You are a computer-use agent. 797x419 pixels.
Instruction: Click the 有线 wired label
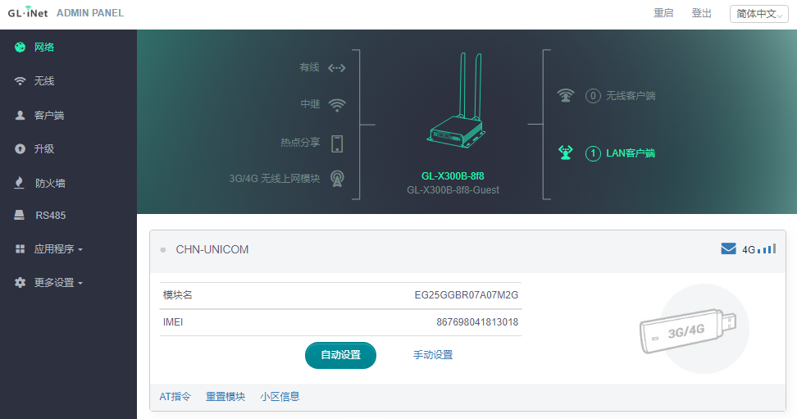309,67
